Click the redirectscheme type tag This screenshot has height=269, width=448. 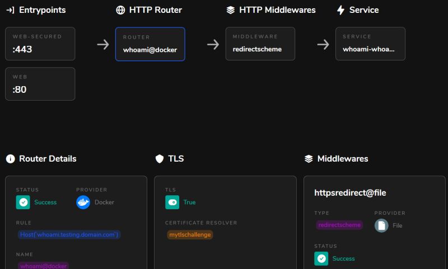tap(339, 225)
